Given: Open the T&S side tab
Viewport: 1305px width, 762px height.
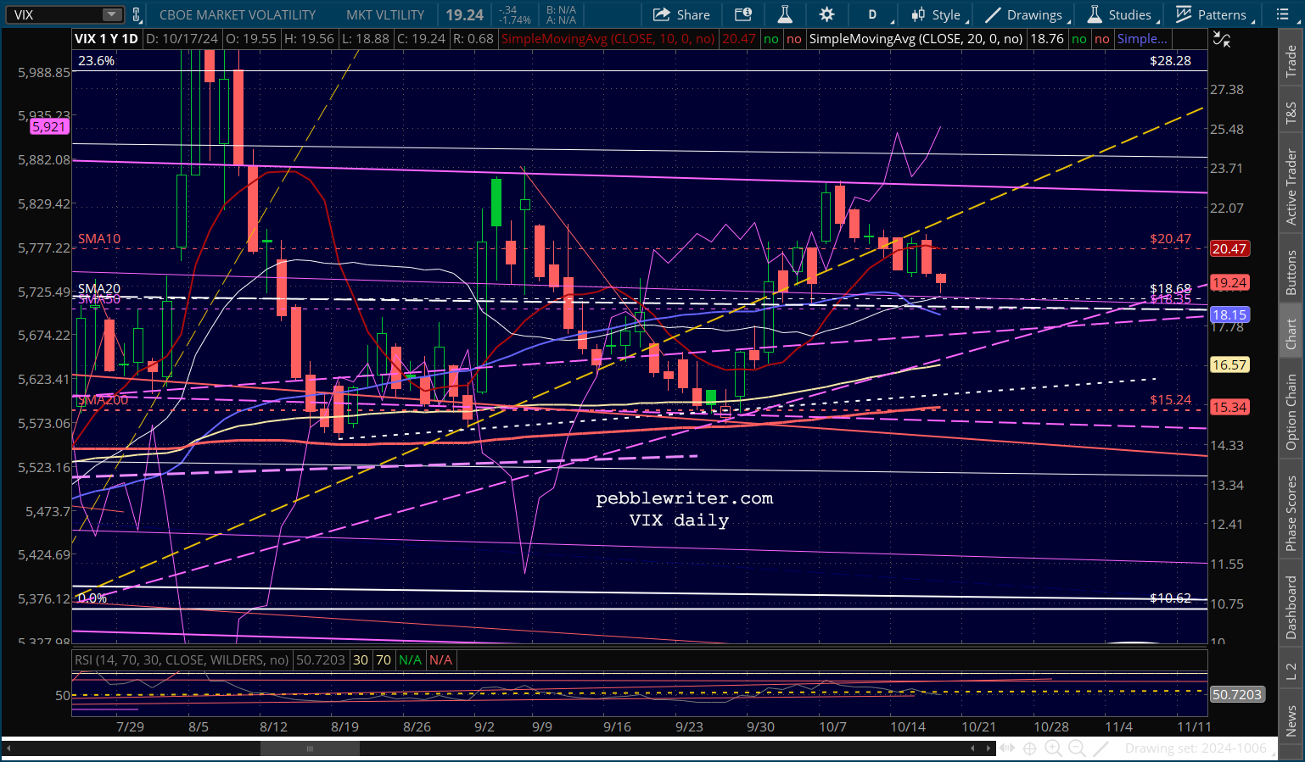Looking at the screenshot, I should (x=1291, y=113).
